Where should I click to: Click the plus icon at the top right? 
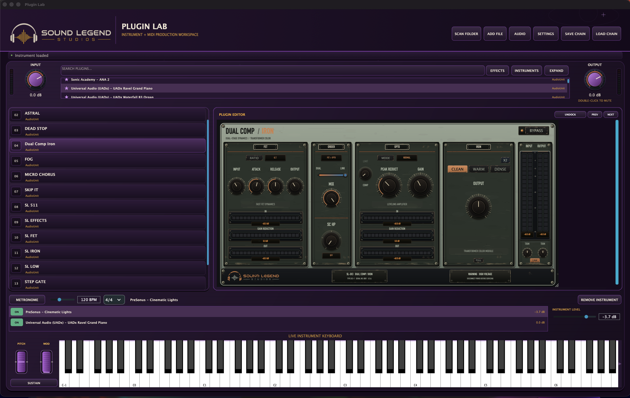coord(603,15)
